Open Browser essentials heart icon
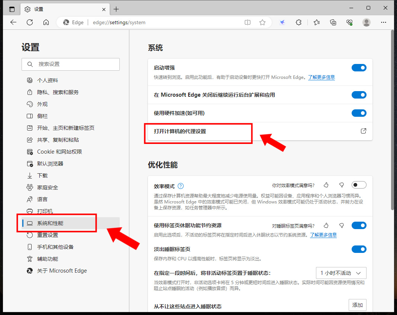This screenshot has height=315, width=397. click(350, 22)
